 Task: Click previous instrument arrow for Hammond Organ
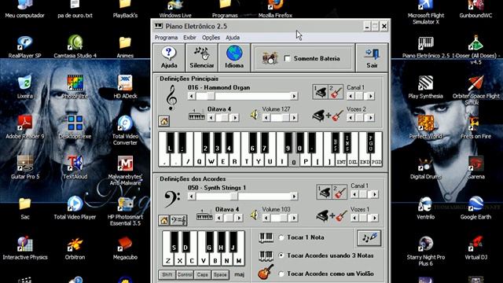click(192, 96)
